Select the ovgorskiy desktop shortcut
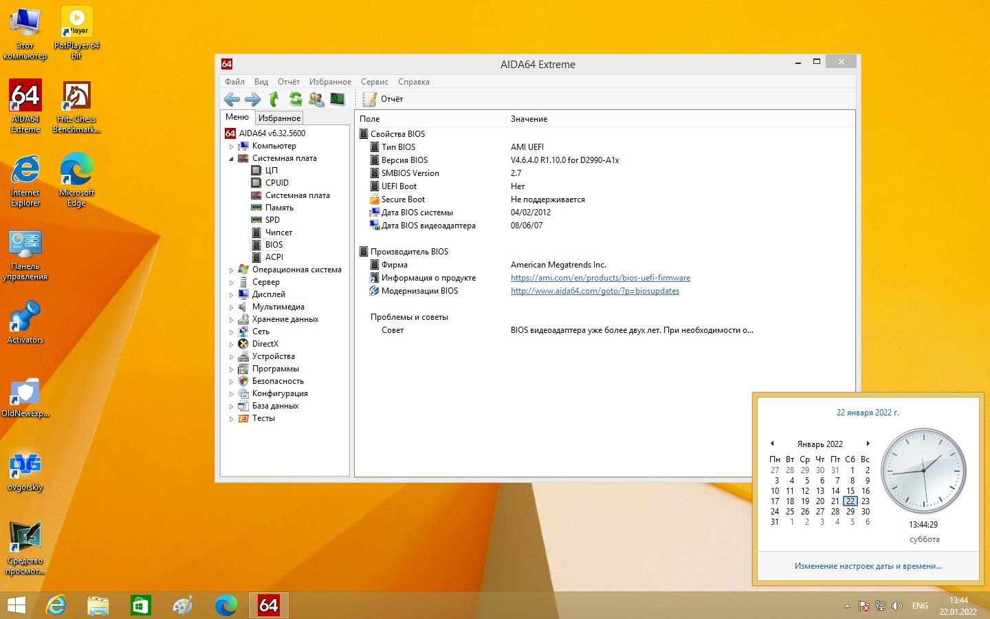This screenshot has height=619, width=990. (x=25, y=470)
